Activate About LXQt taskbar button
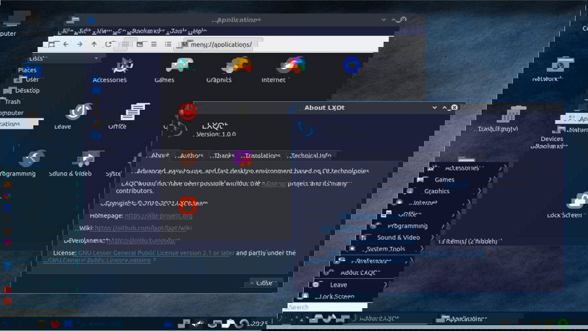This screenshot has width=588, height=331. click(386, 319)
